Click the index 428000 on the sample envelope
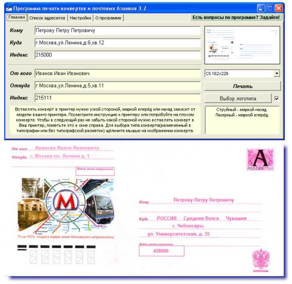This screenshot has width=292, height=284. [161, 251]
